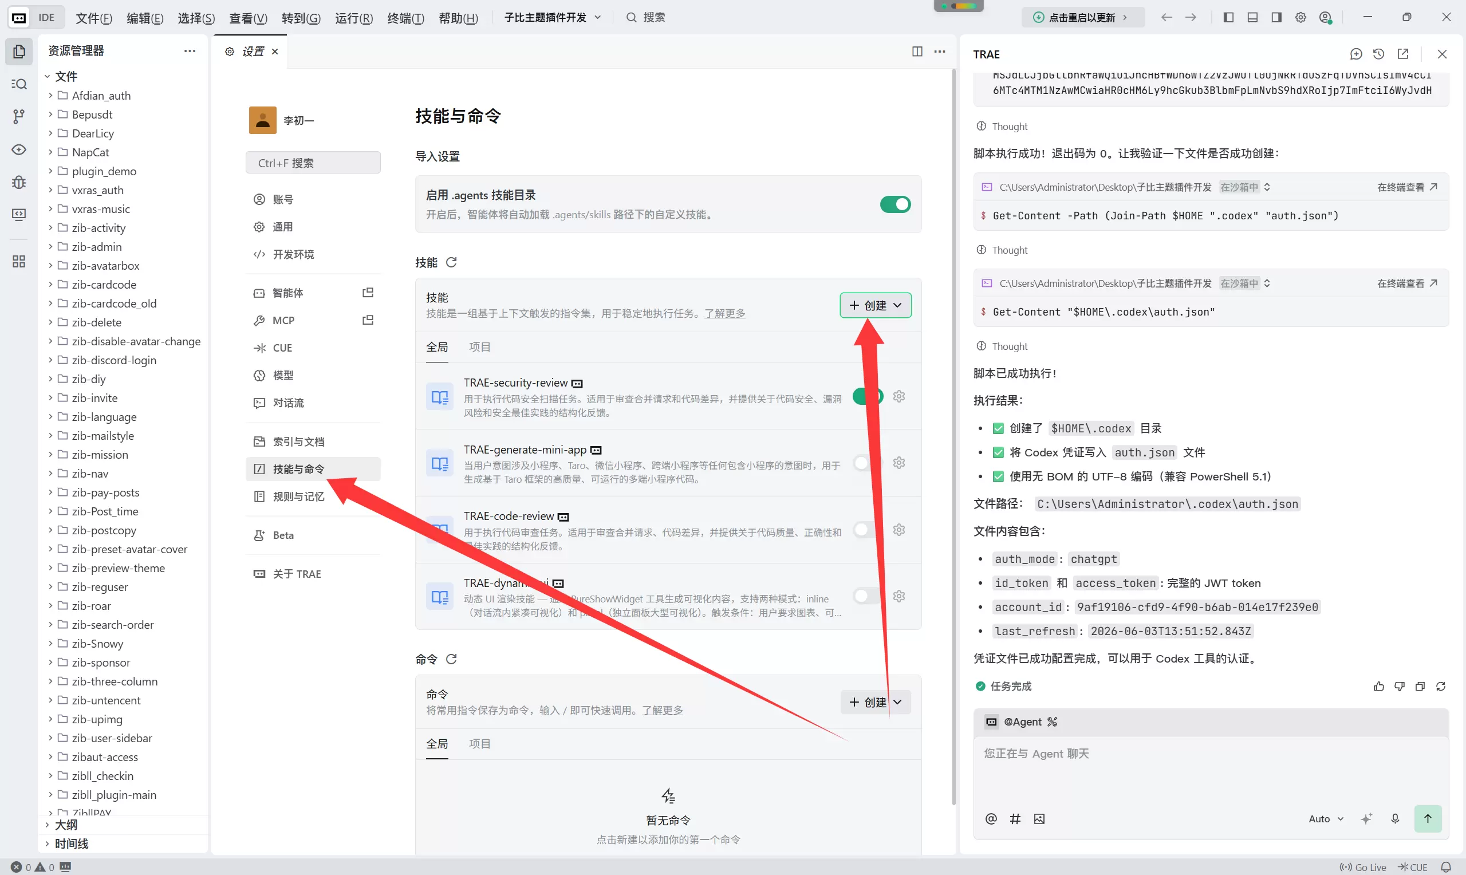Refresh the 技能 list
1466x875 pixels.
[451, 262]
